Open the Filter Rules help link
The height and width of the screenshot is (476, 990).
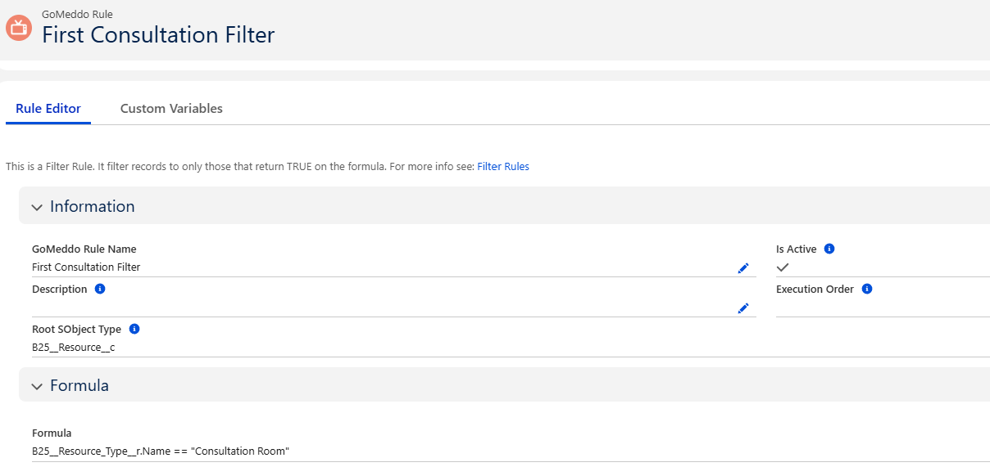502,166
